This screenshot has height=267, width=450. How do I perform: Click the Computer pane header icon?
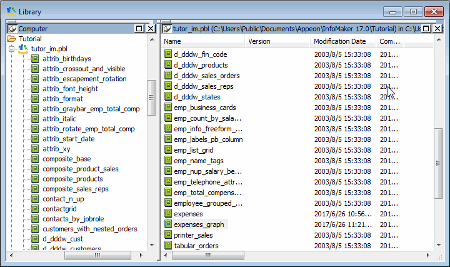12,29
